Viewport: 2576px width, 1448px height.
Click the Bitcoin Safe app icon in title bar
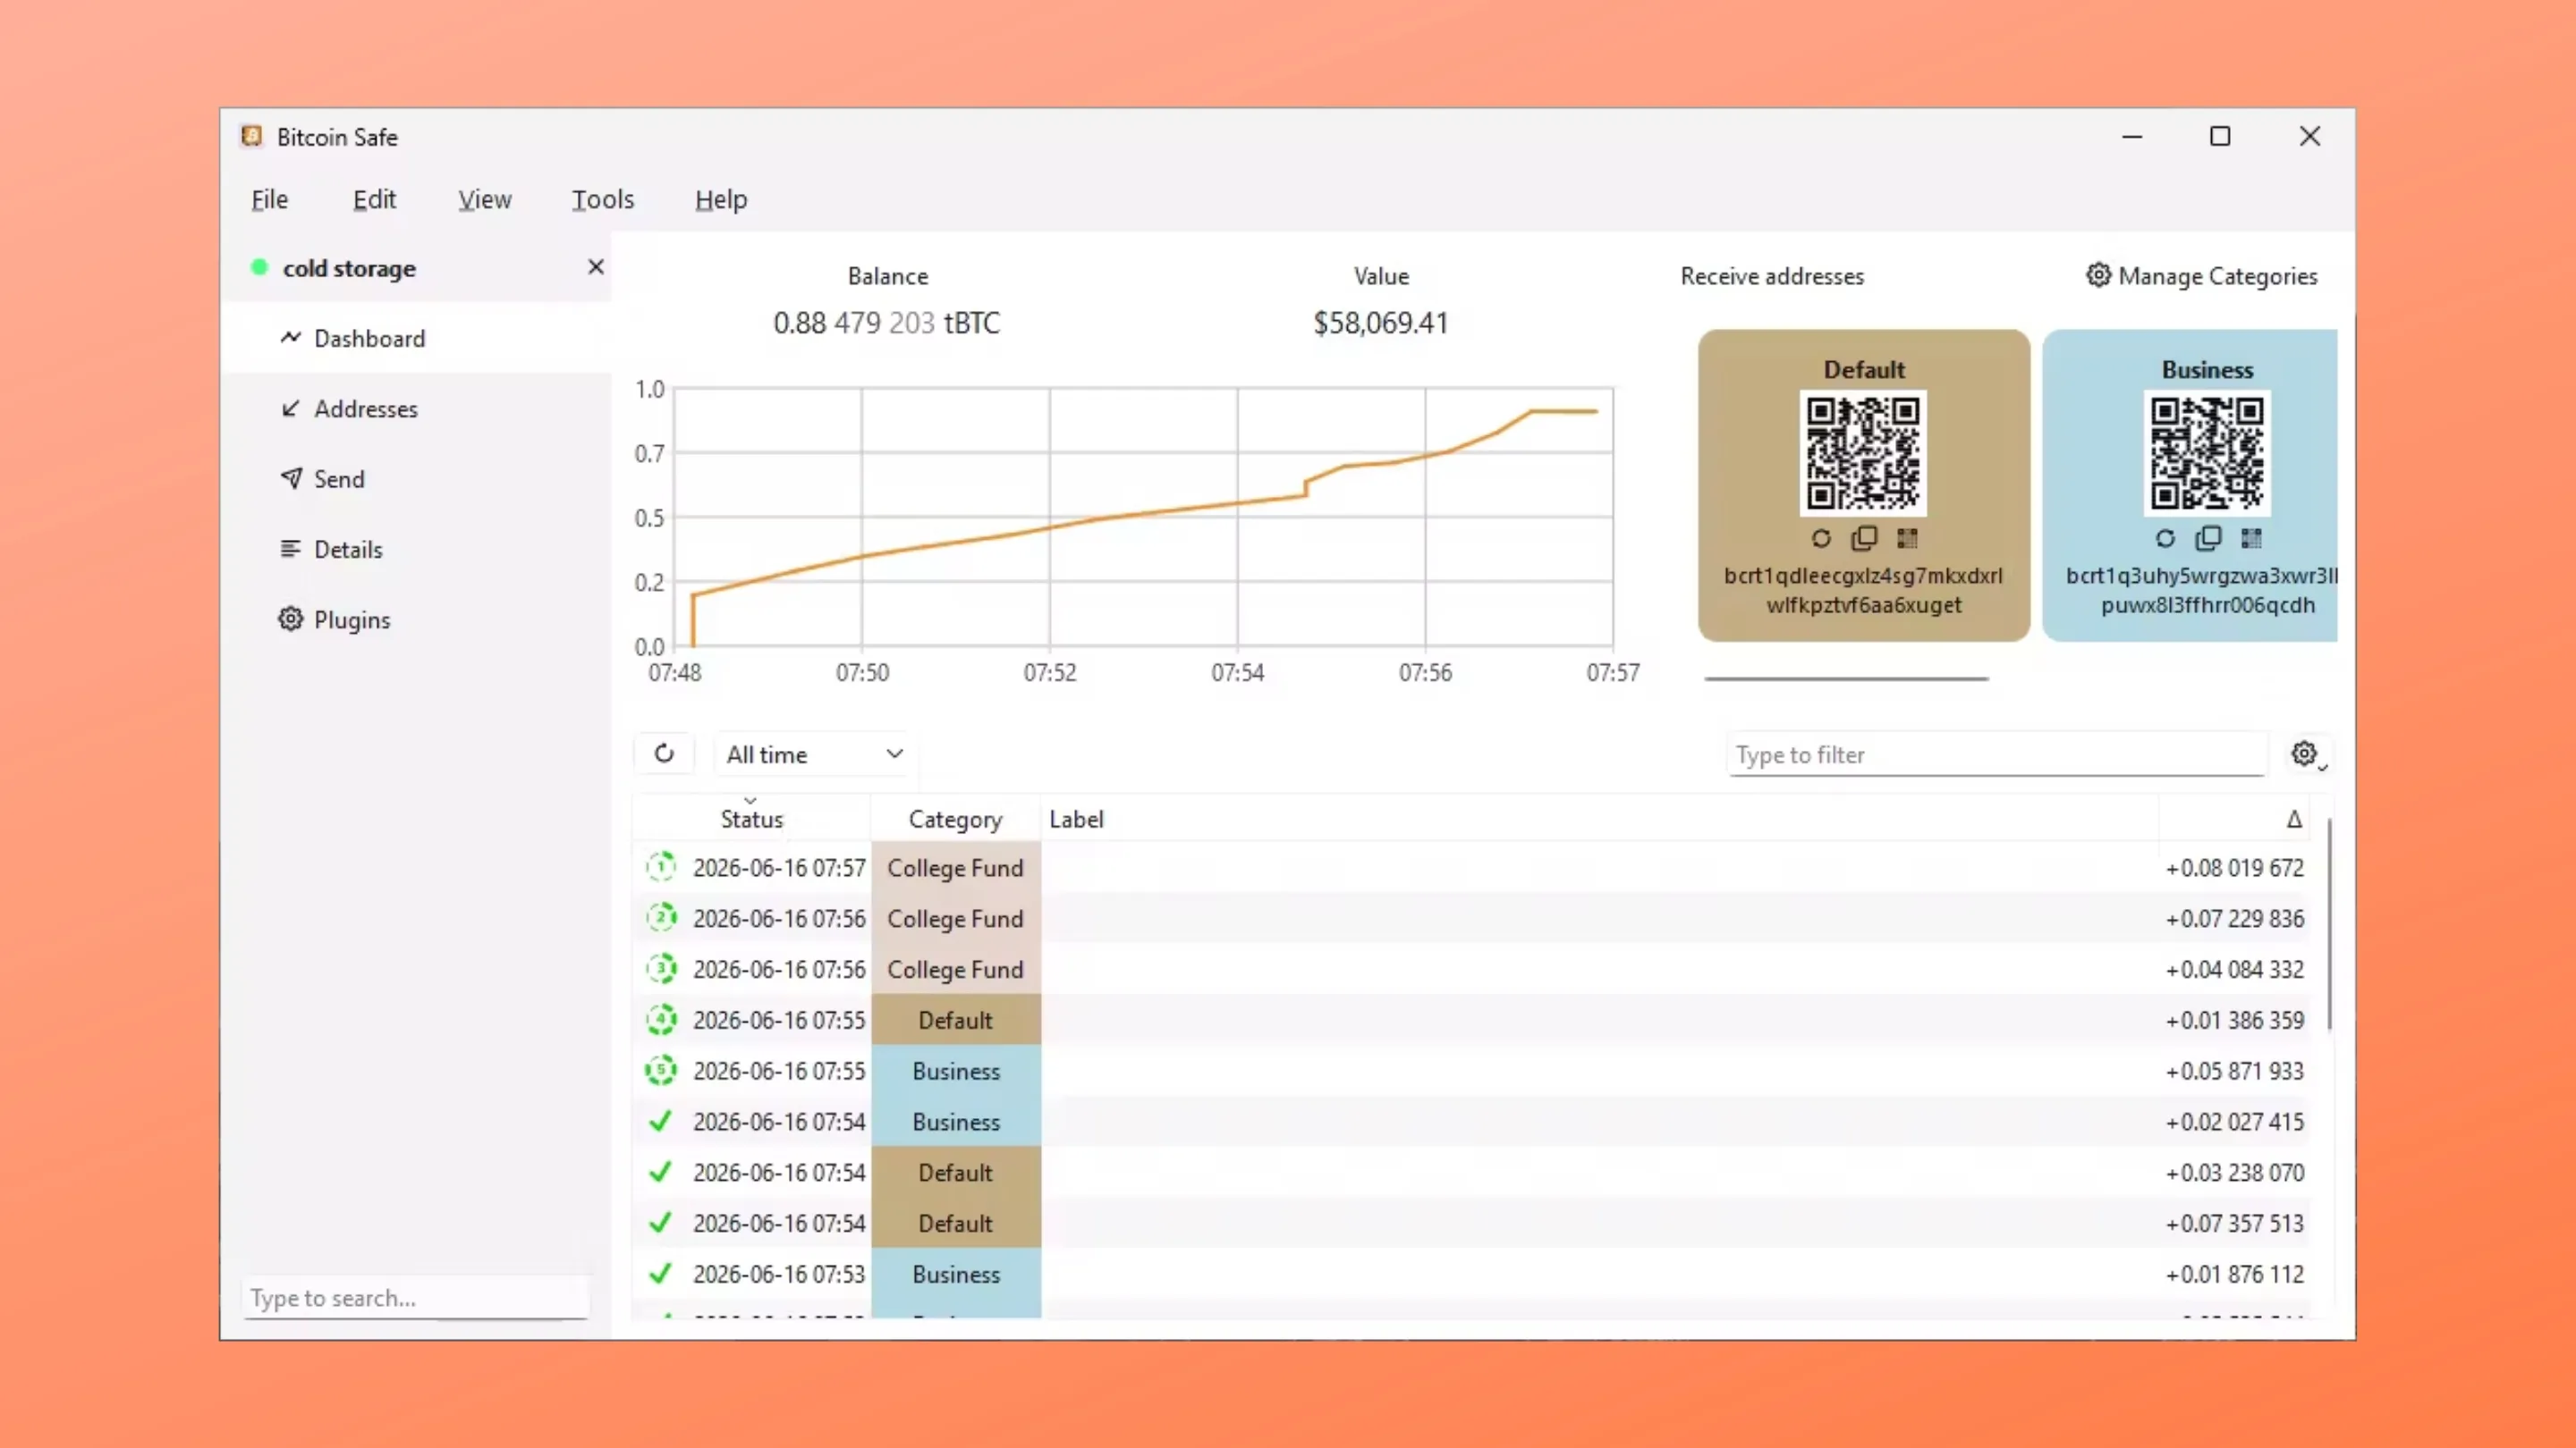(252, 136)
